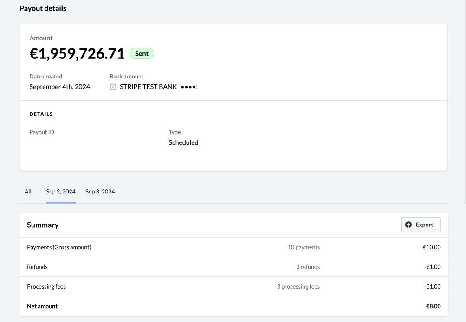This screenshot has height=322, width=466.
Task: Click the Payout ID field
Action: [x=41, y=132]
